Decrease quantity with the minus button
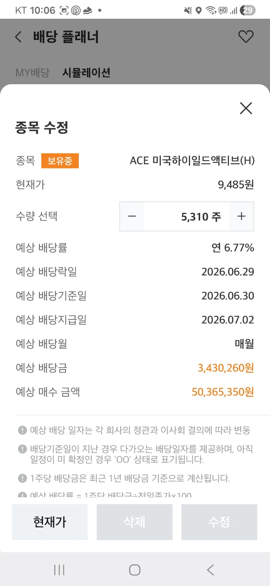This screenshot has height=586, width=270. [x=132, y=216]
